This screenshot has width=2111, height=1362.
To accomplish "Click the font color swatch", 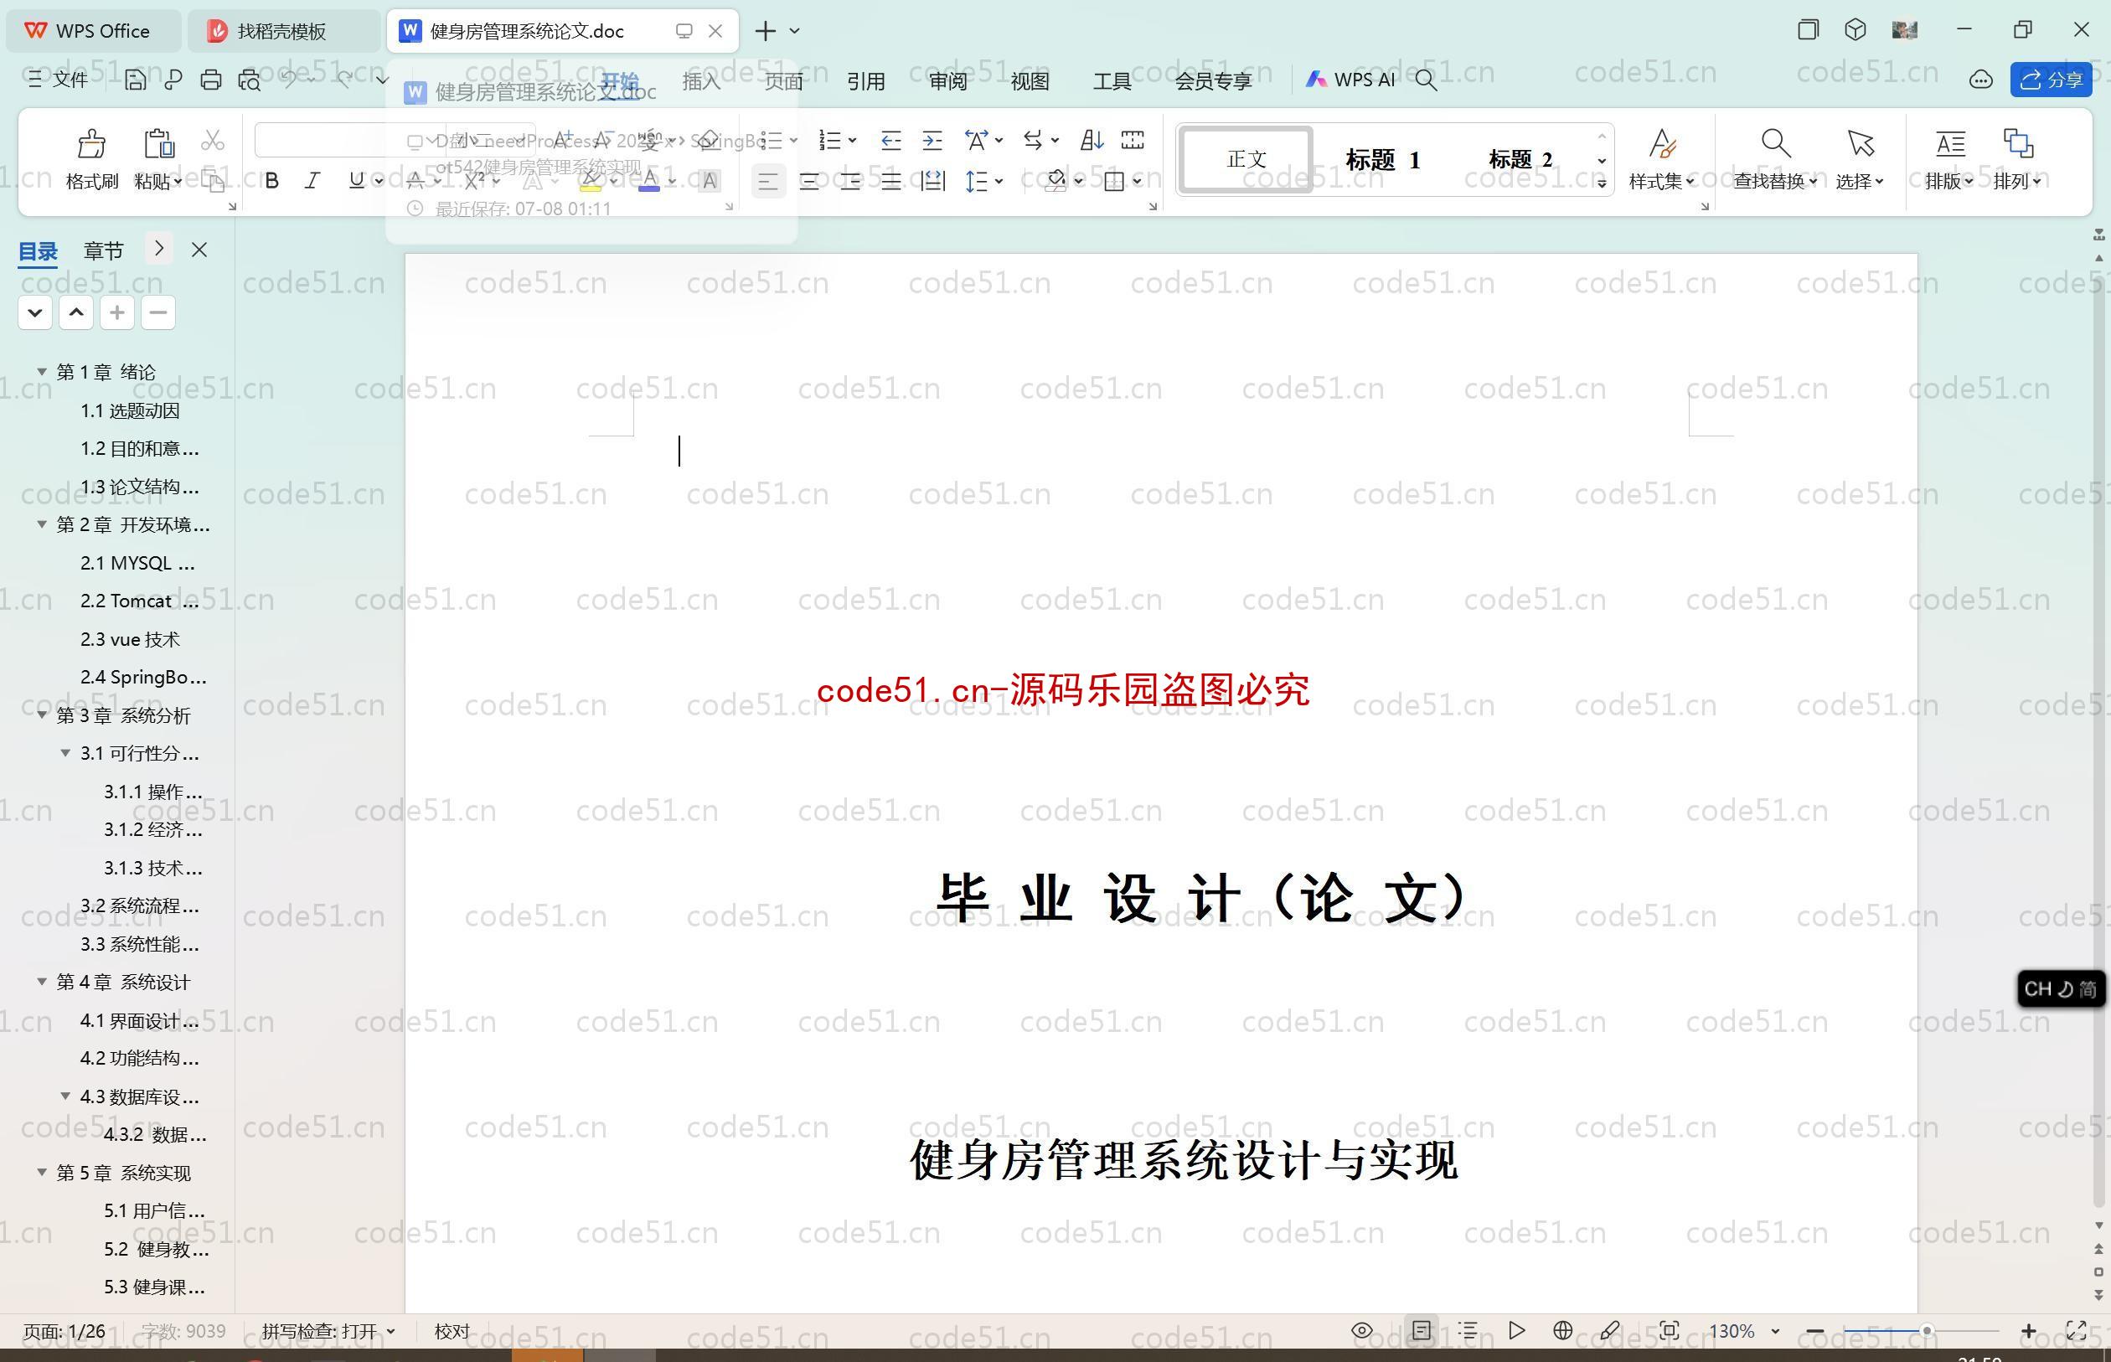I will (649, 181).
